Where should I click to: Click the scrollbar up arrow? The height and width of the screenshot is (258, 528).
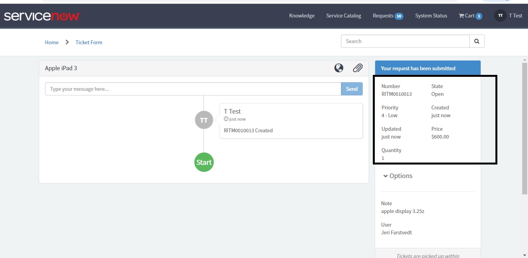click(x=525, y=60)
